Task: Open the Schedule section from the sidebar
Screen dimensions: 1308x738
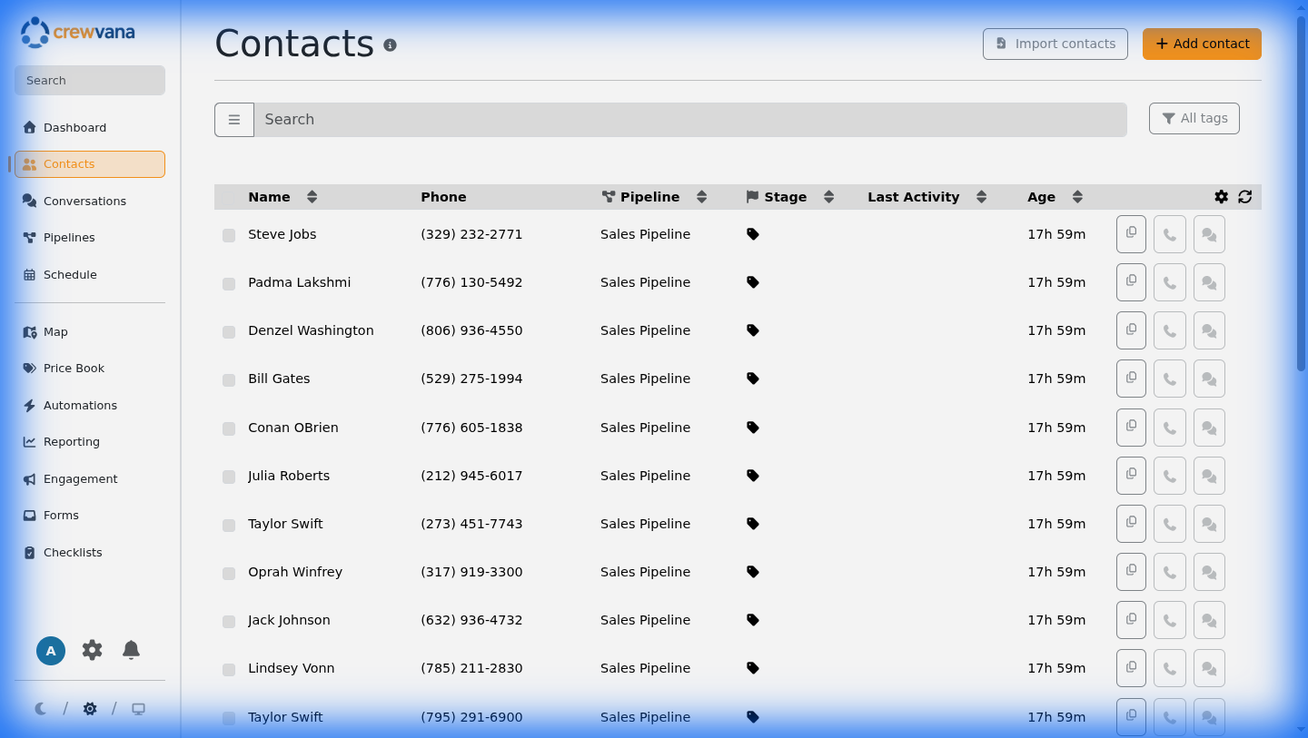Action: [70, 274]
